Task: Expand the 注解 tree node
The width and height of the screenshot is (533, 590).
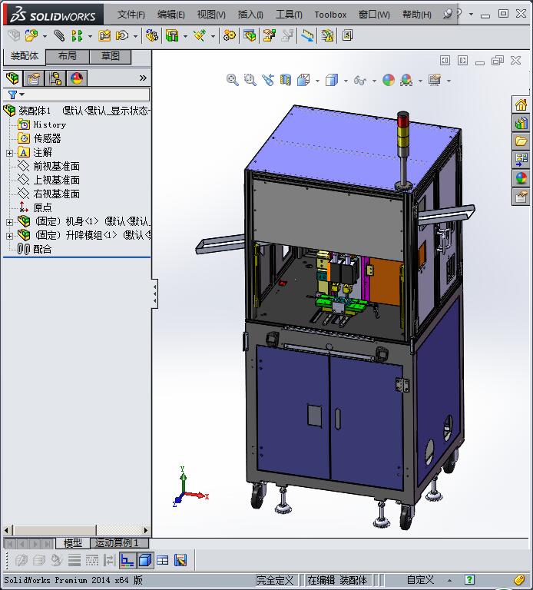Action: [9, 153]
